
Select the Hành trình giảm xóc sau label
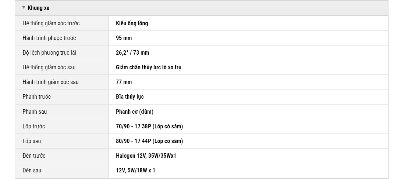(51, 82)
